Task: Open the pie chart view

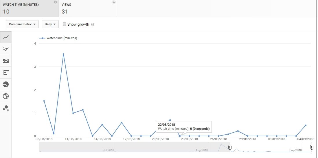Action: (x=6, y=84)
